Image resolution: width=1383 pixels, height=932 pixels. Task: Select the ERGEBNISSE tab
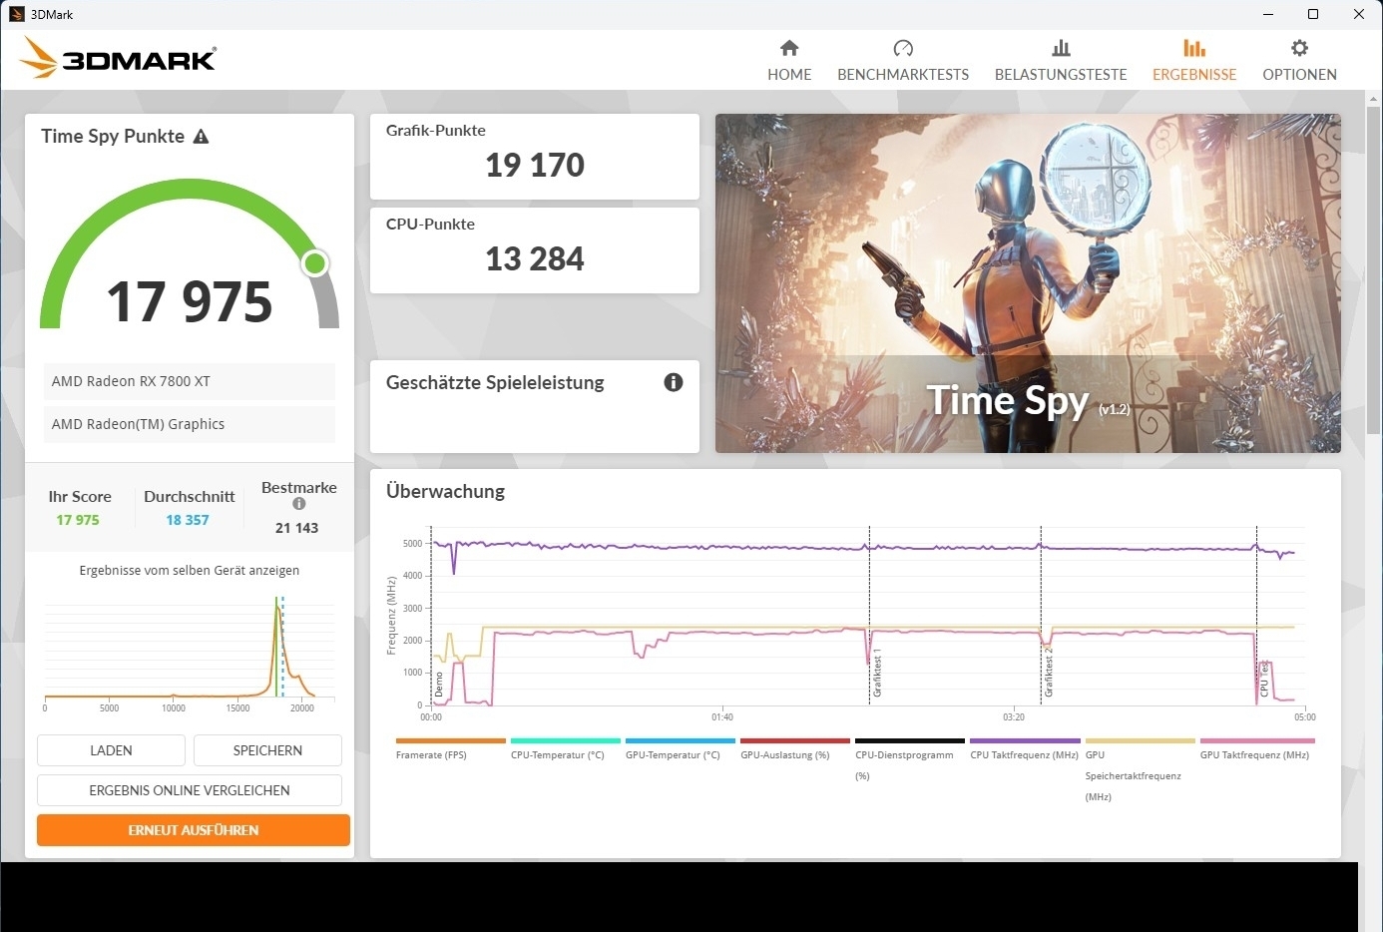1194,61
